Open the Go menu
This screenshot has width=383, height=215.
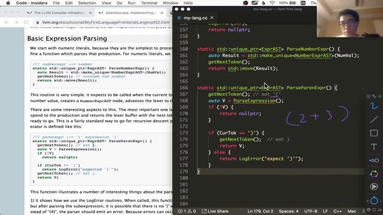[x=120, y=3]
